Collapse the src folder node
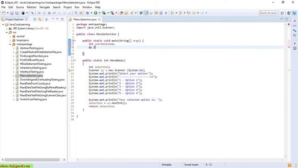This screenshot has width=298, height=168. pos(7,33)
